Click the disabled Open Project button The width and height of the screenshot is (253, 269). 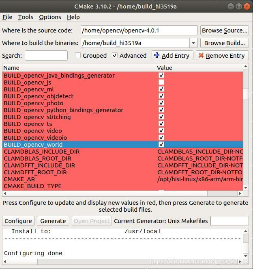pos(92,221)
